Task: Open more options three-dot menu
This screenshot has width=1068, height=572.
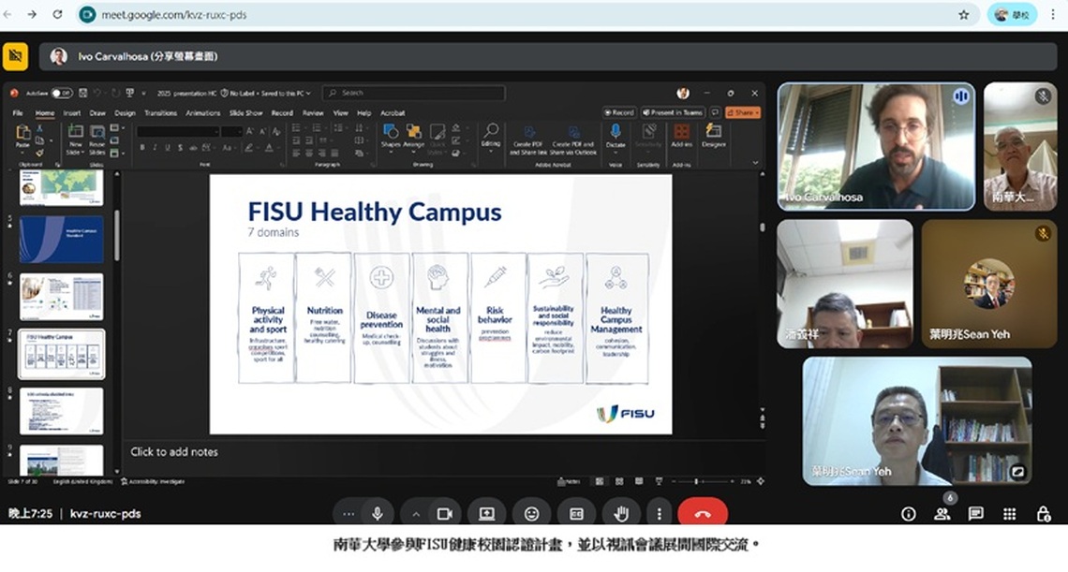Action: point(659,513)
